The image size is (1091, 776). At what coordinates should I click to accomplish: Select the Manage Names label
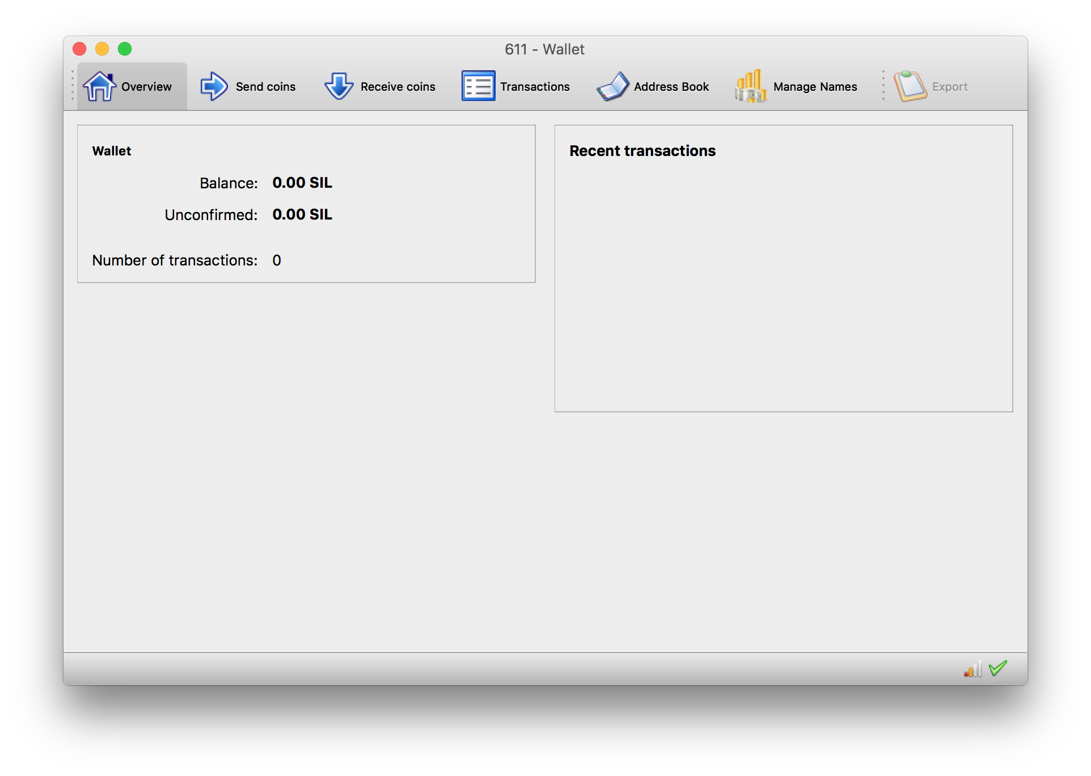point(815,87)
